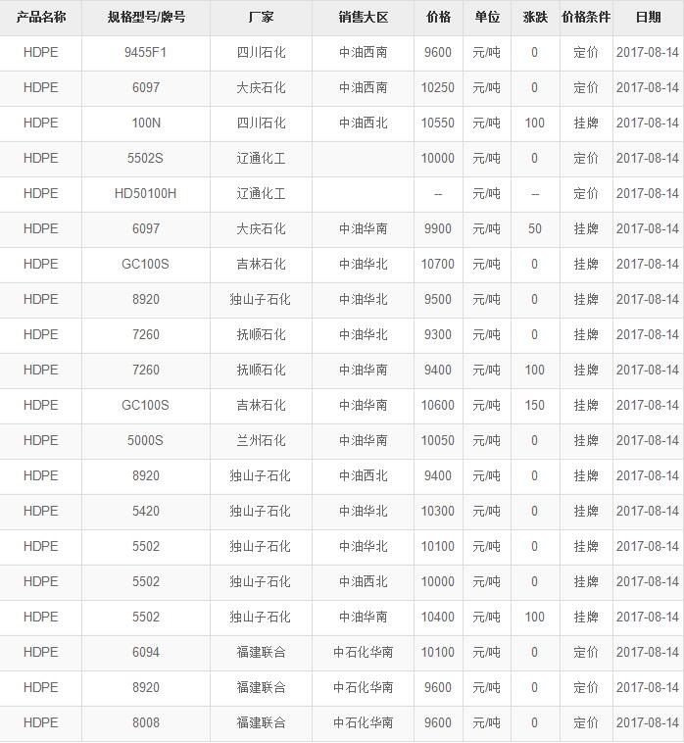Click price 9900 for 大庆石化 中油华南
The width and height of the screenshot is (684, 743).
coord(438,228)
